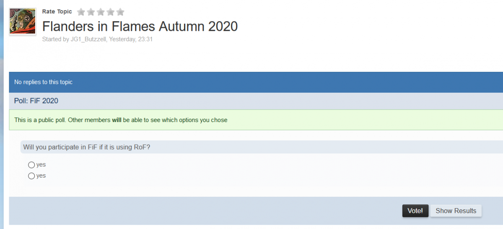Click the "No replies to this topic" bar
The width and height of the screenshot is (503, 229).
pos(44,82)
